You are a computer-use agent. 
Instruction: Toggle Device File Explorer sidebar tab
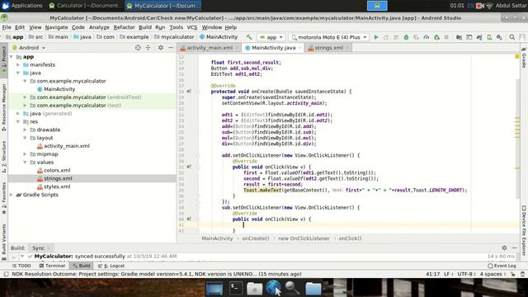coord(524,231)
